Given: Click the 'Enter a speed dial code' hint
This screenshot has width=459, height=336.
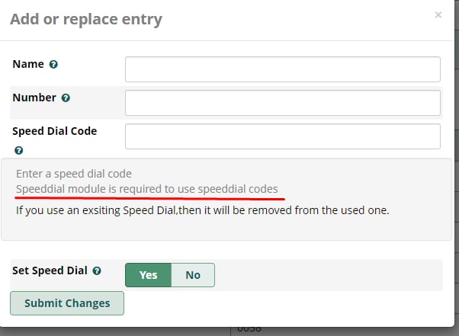Looking at the screenshot, I should [74, 174].
